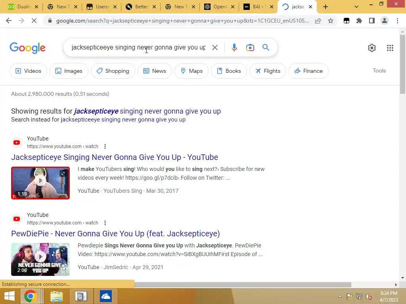Screen dimensions: 406x304
Task: Filter results by Finance
Action: tap(308, 71)
